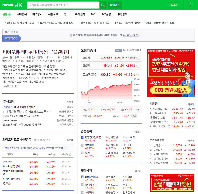The width and height of the screenshot is (198, 194).
Task: Click the 로그인 button
Action: [174, 5]
